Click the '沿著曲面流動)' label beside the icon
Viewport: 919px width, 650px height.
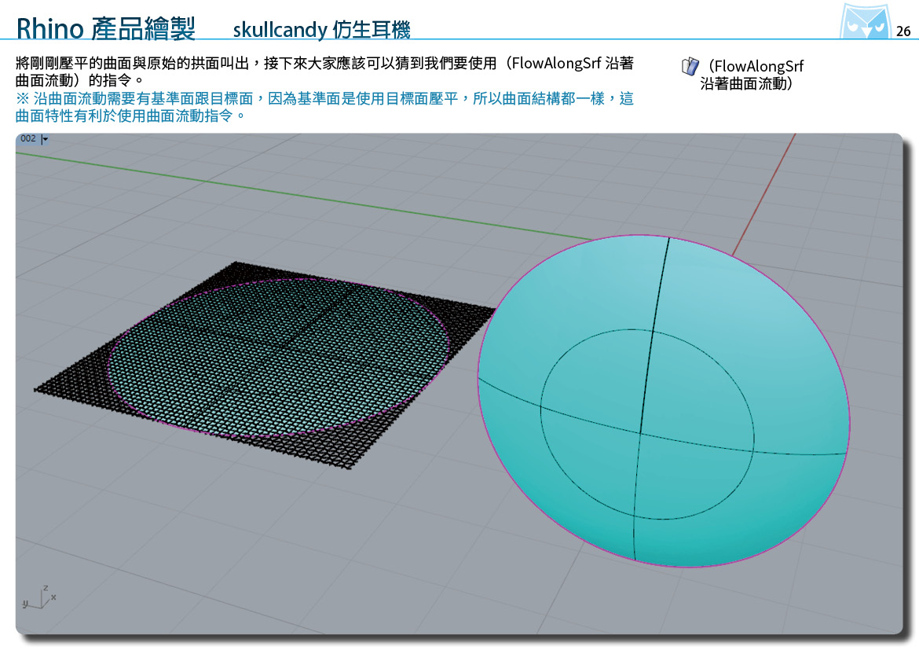click(x=746, y=84)
